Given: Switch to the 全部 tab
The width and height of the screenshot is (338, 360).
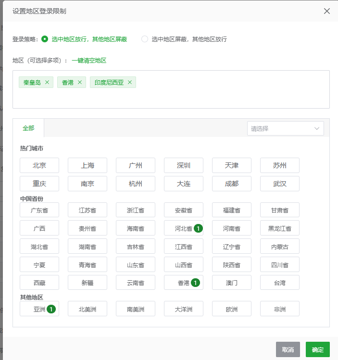Looking at the screenshot, I should coord(28,128).
